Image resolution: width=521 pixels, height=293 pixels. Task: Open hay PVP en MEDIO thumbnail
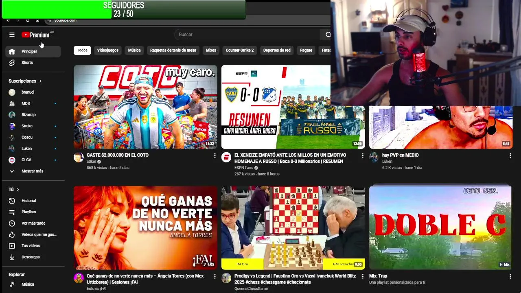tap(441, 127)
